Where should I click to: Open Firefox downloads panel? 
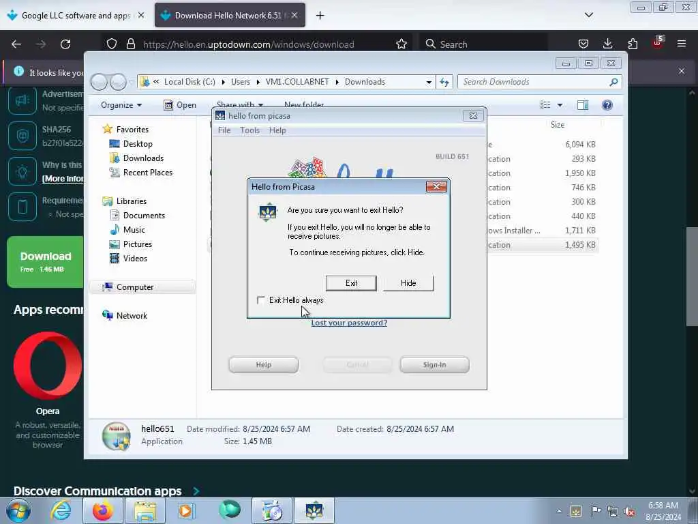[607, 44]
